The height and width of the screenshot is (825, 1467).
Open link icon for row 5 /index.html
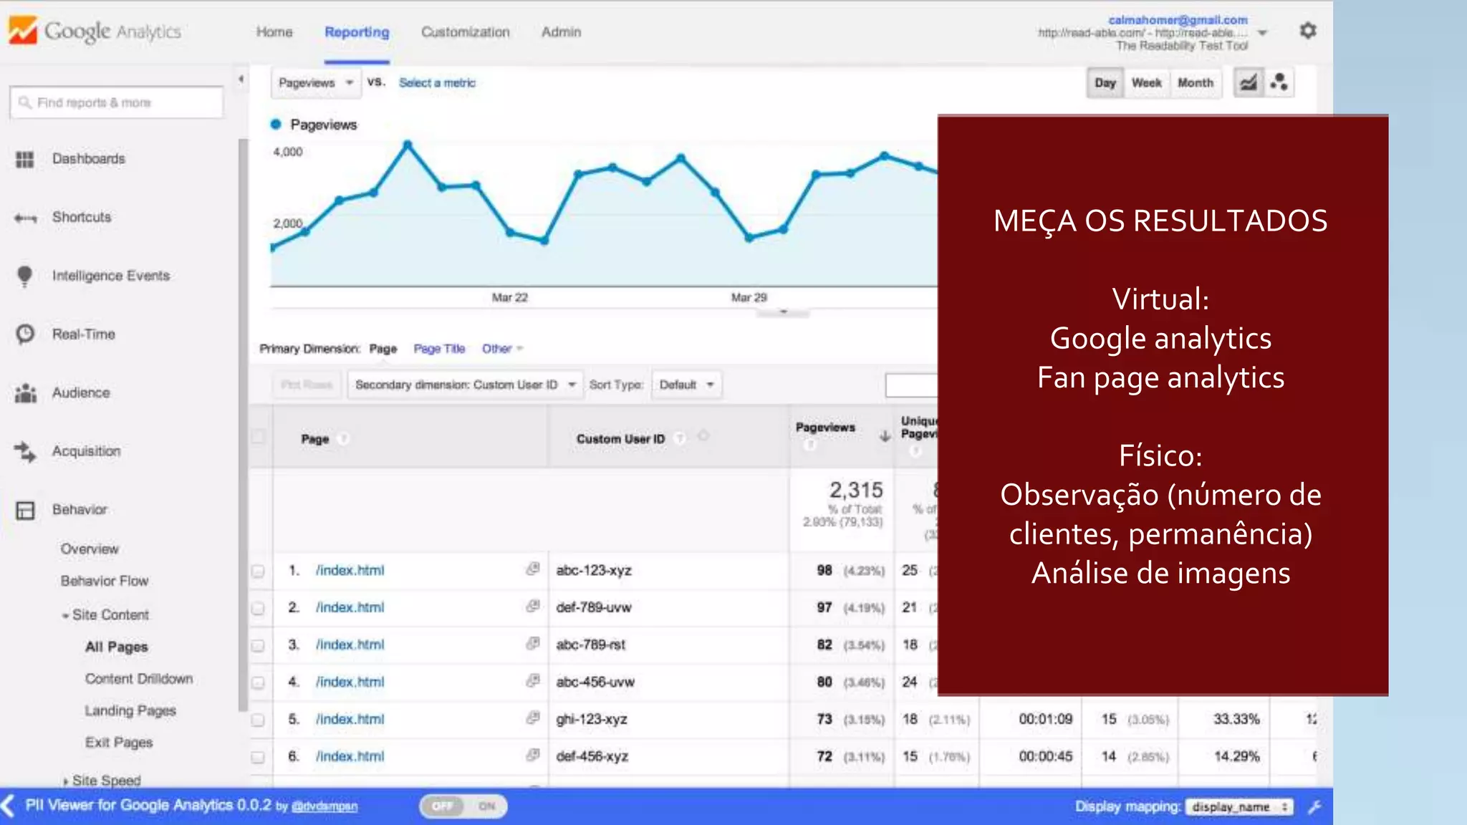tap(532, 718)
